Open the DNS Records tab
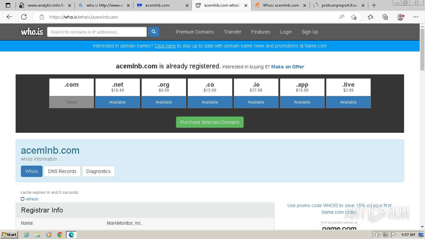 click(62, 171)
